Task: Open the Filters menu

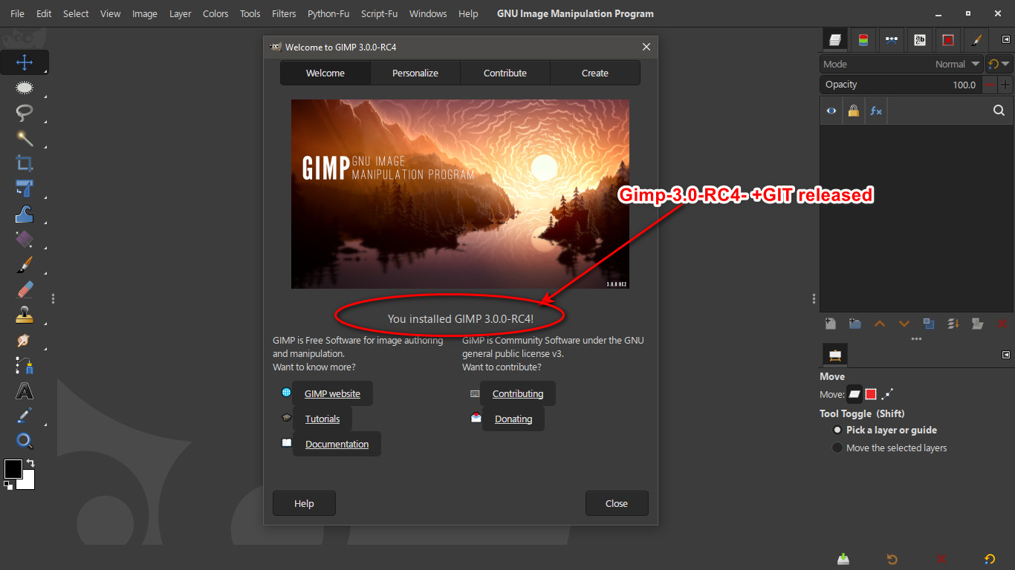Action: point(284,13)
